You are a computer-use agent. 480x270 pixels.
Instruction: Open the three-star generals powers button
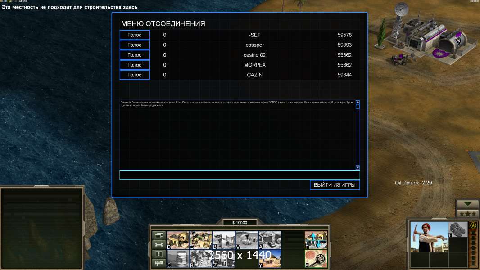click(x=467, y=214)
